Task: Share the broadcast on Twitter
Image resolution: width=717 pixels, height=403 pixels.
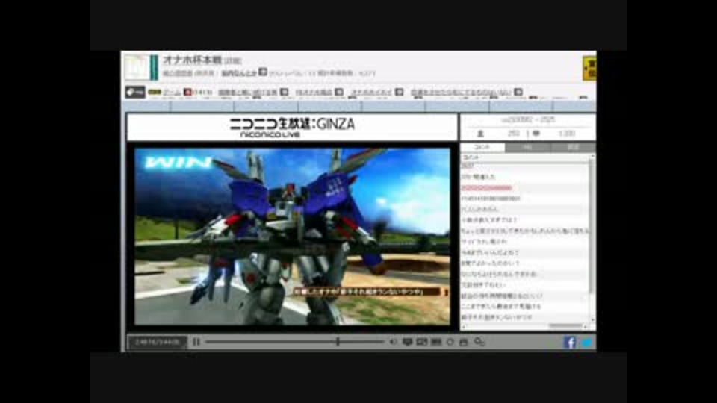Action: tap(587, 343)
